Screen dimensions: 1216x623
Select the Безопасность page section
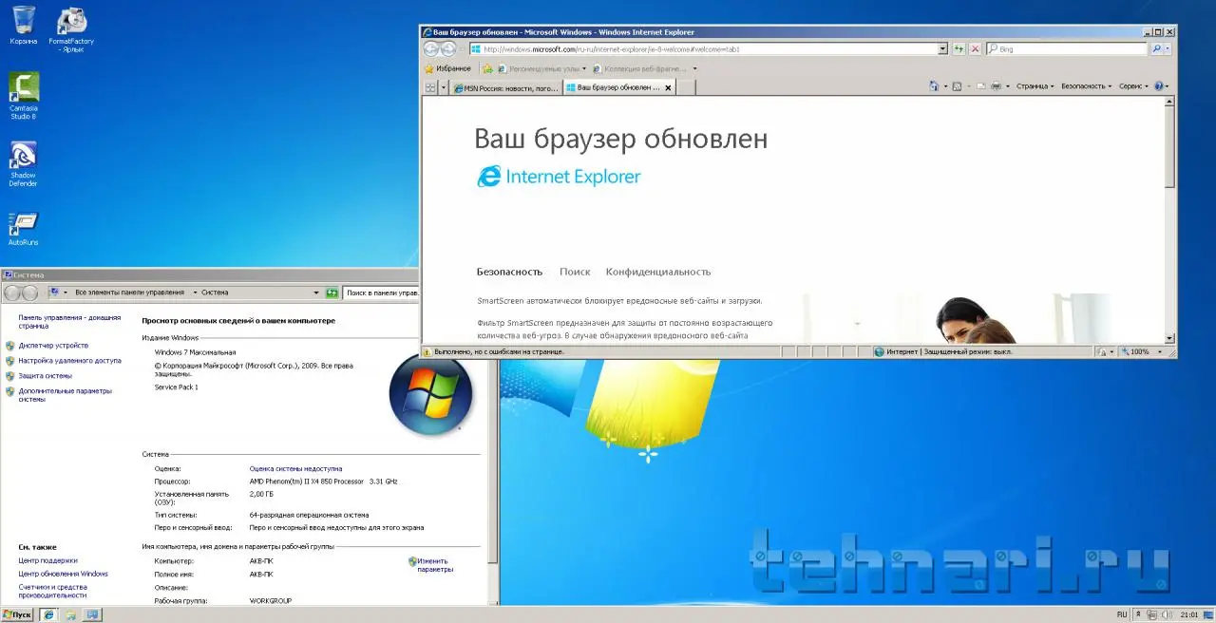tap(509, 272)
